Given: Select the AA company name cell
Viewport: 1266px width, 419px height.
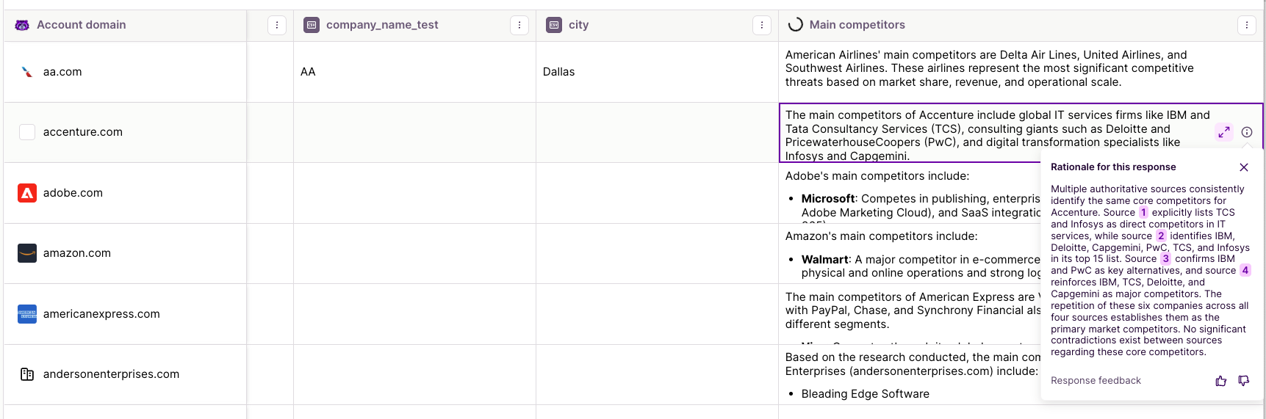Looking at the screenshot, I should pyautogui.click(x=414, y=72).
